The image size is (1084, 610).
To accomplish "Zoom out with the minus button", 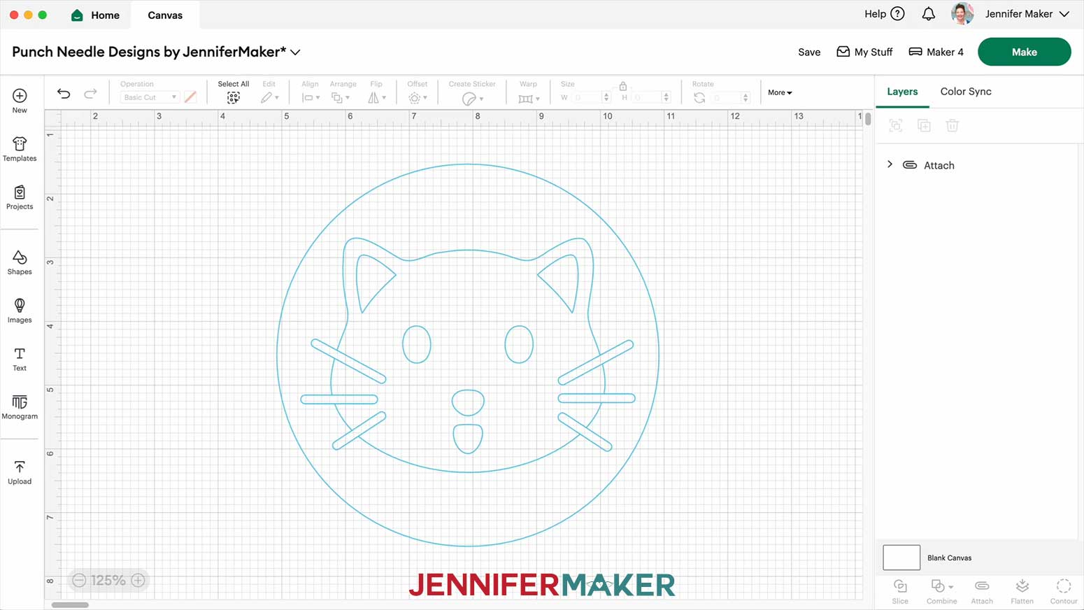I will pyautogui.click(x=79, y=580).
